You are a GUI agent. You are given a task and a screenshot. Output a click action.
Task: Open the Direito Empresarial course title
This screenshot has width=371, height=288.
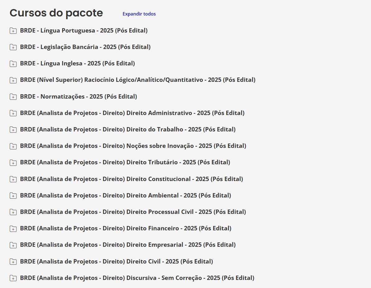(128, 245)
